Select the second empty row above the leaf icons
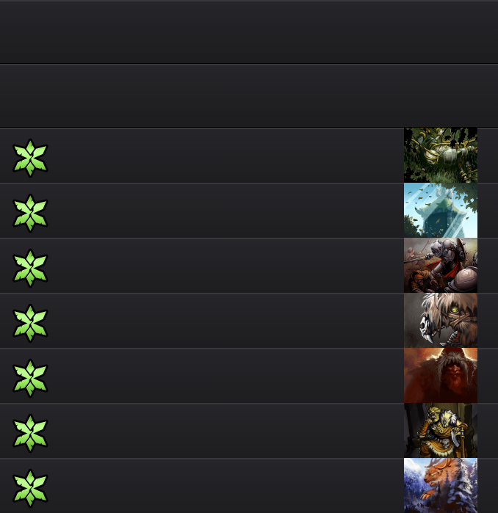The width and height of the screenshot is (498, 513). tap(249, 96)
